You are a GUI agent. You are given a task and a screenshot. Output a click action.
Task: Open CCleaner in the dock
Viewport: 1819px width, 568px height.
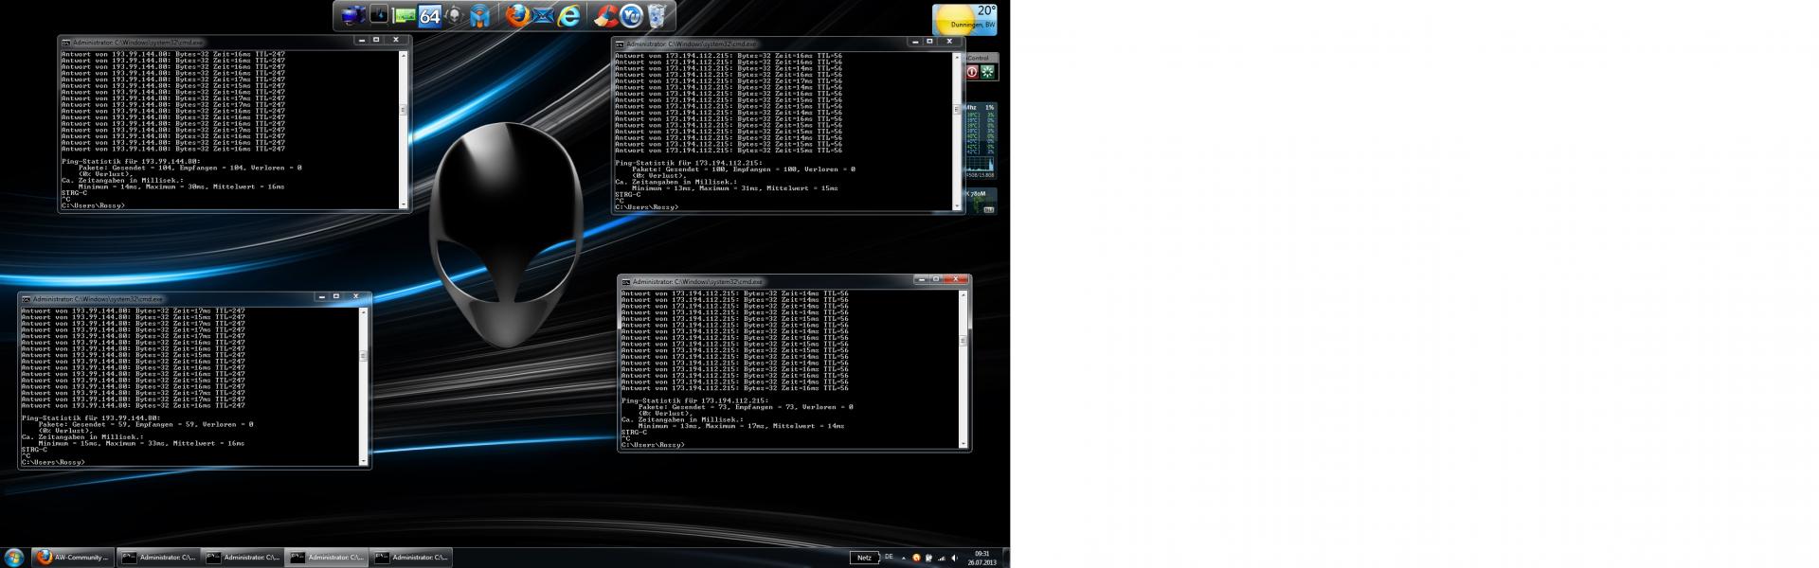(x=605, y=15)
